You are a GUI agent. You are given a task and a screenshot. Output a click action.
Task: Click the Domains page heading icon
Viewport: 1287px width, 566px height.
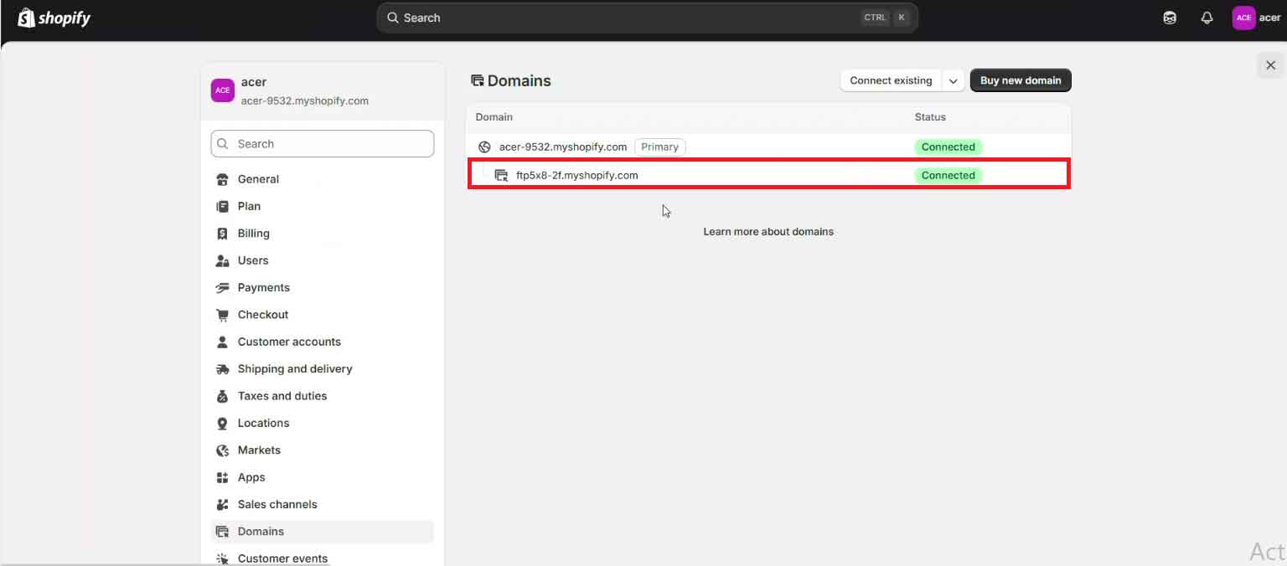point(478,80)
